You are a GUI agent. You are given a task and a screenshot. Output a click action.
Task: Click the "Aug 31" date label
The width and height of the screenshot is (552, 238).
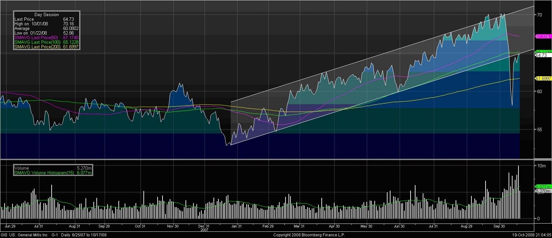coord(75,226)
